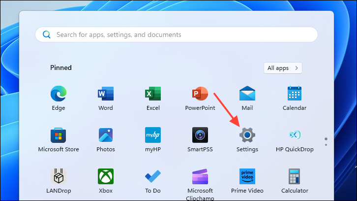Launch the myHP app

pos(153,135)
